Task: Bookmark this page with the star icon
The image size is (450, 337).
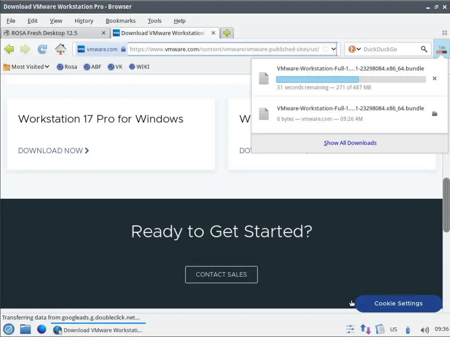Action: (325, 49)
